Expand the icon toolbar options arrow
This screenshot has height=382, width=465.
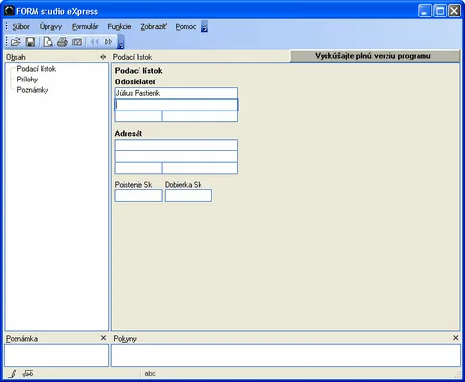click(121, 43)
